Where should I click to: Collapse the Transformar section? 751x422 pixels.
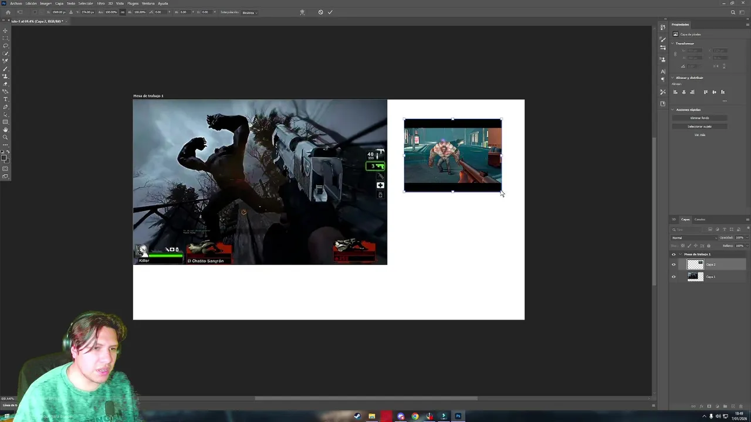[673, 43]
